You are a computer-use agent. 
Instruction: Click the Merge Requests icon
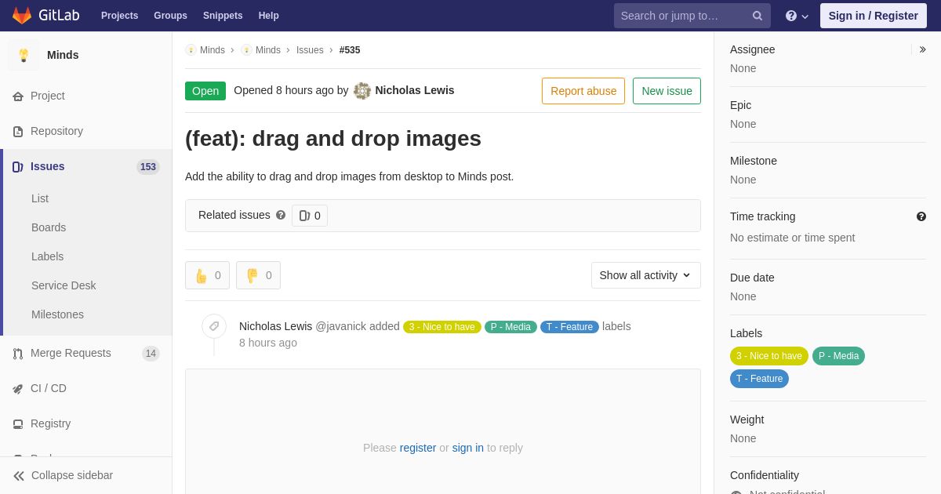(18, 354)
